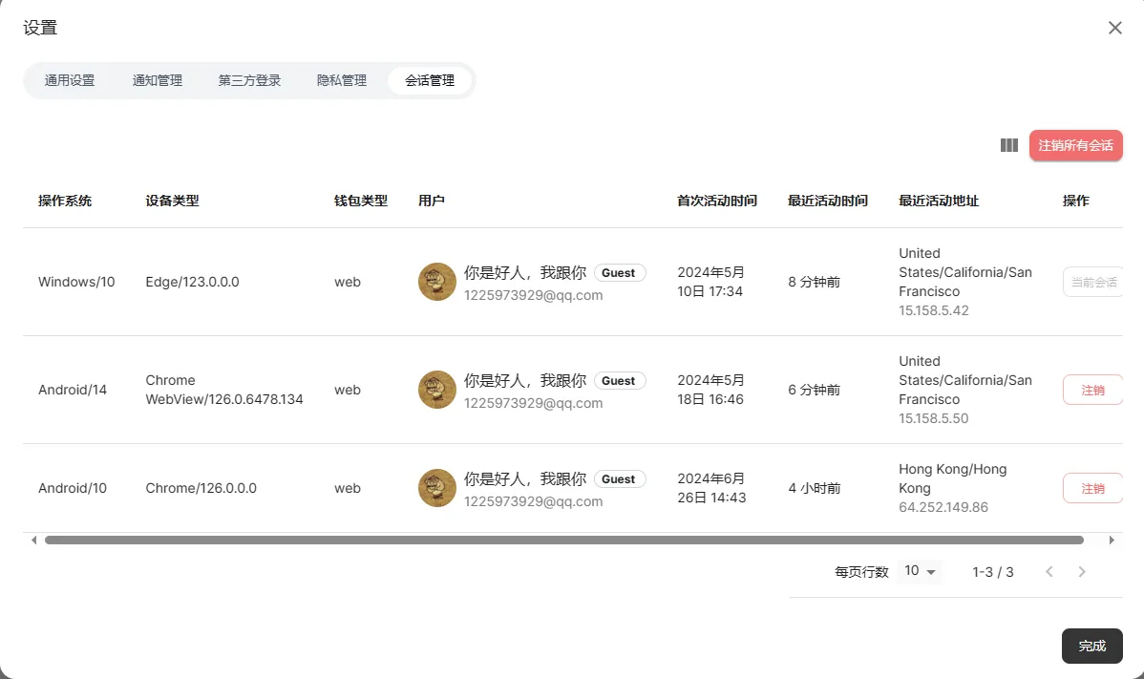
Task: Switch to 隐私管理 tab
Action: (x=342, y=80)
